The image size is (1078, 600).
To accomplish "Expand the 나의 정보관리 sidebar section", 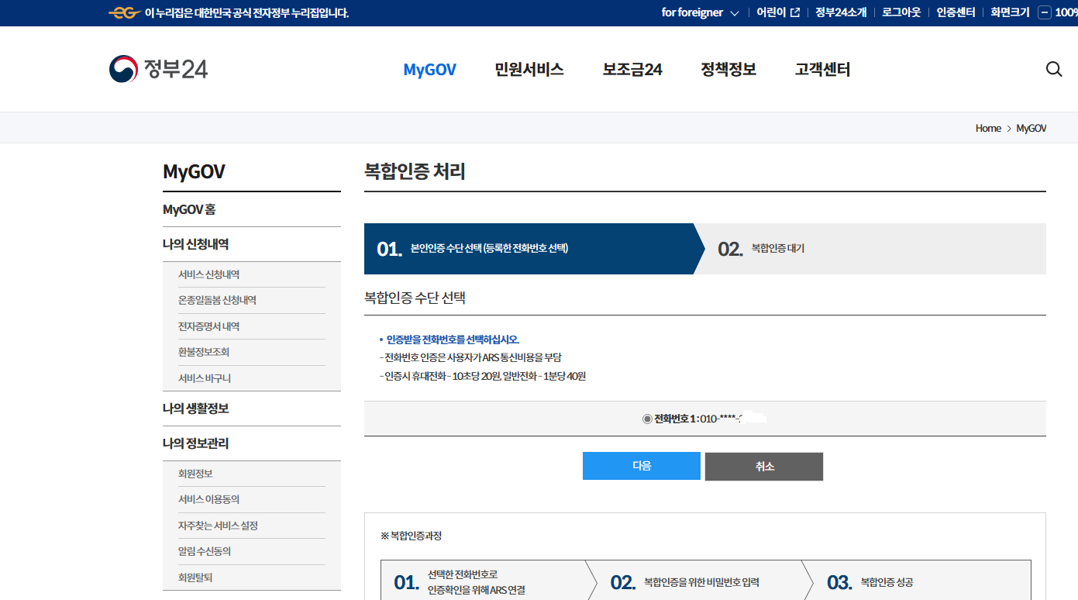I will tap(195, 443).
